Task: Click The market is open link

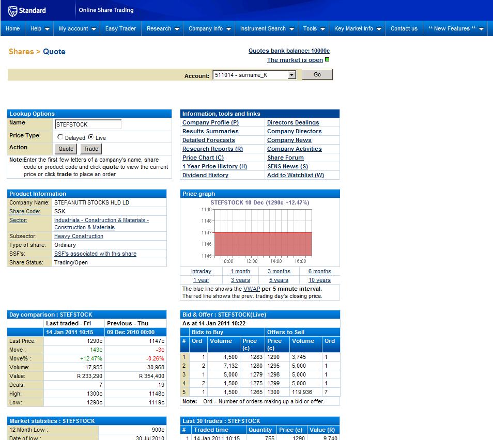Action: tap(295, 60)
